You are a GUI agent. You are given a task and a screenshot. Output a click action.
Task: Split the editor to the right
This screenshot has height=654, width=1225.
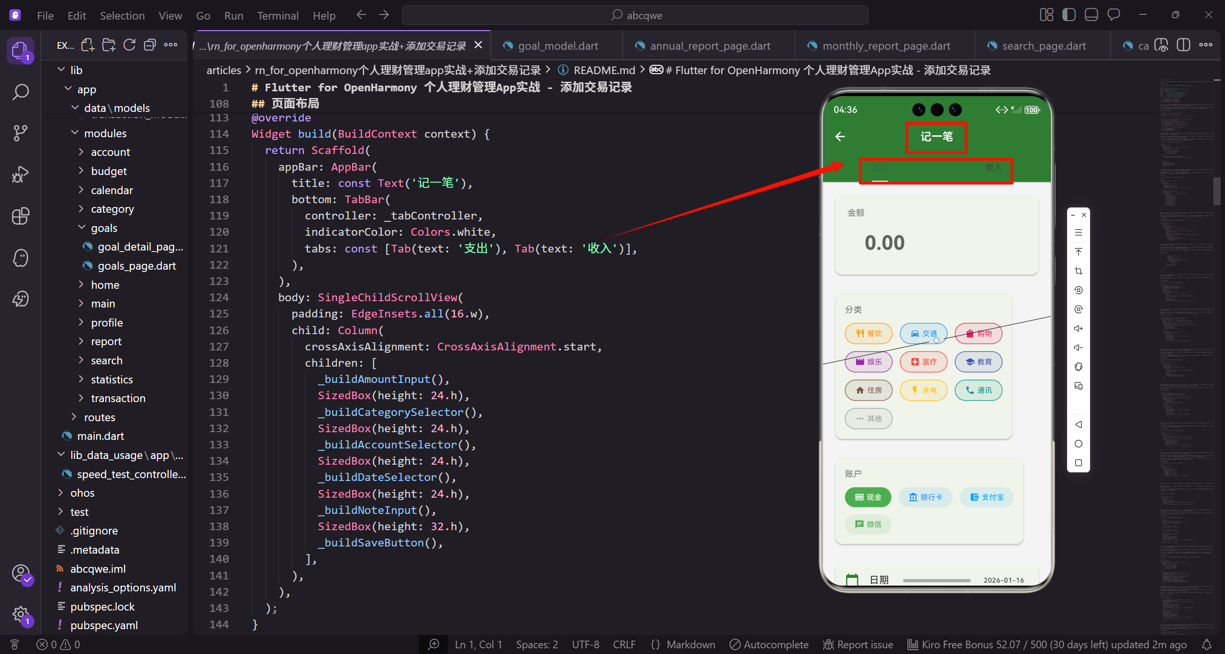click(x=1183, y=45)
